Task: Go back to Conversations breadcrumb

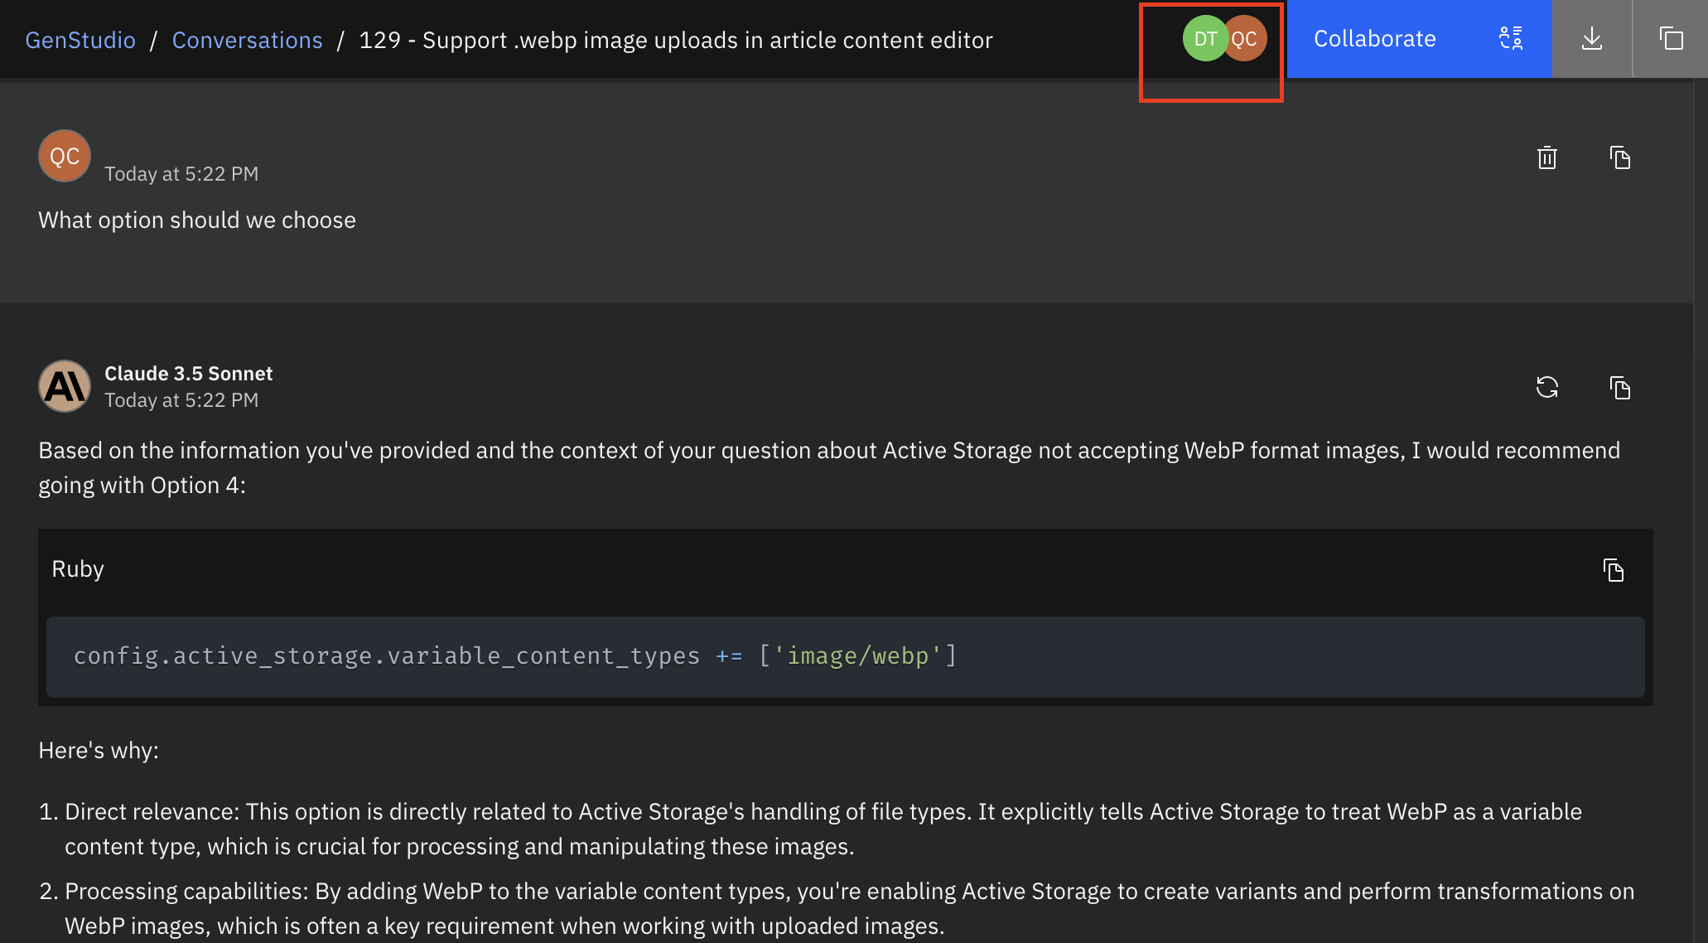Action: 247,40
